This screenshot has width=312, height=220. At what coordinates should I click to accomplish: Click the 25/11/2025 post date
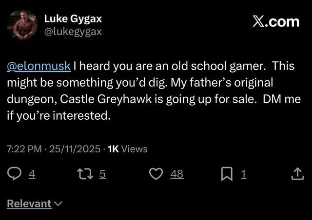[74, 149]
